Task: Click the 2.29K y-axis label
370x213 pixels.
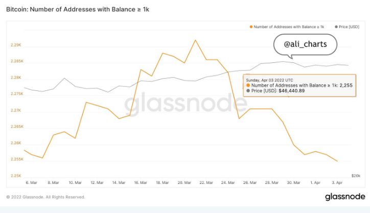Action: 16,45
